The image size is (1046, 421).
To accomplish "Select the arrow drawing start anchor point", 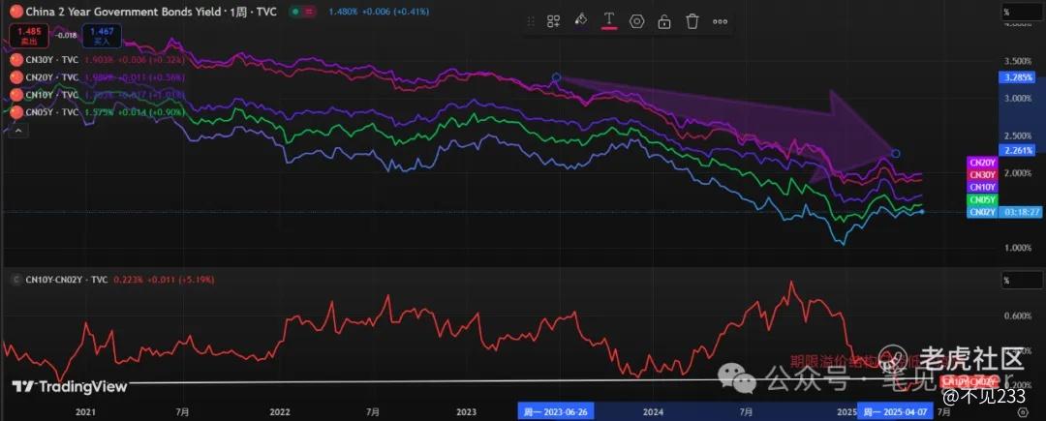I will click(556, 78).
